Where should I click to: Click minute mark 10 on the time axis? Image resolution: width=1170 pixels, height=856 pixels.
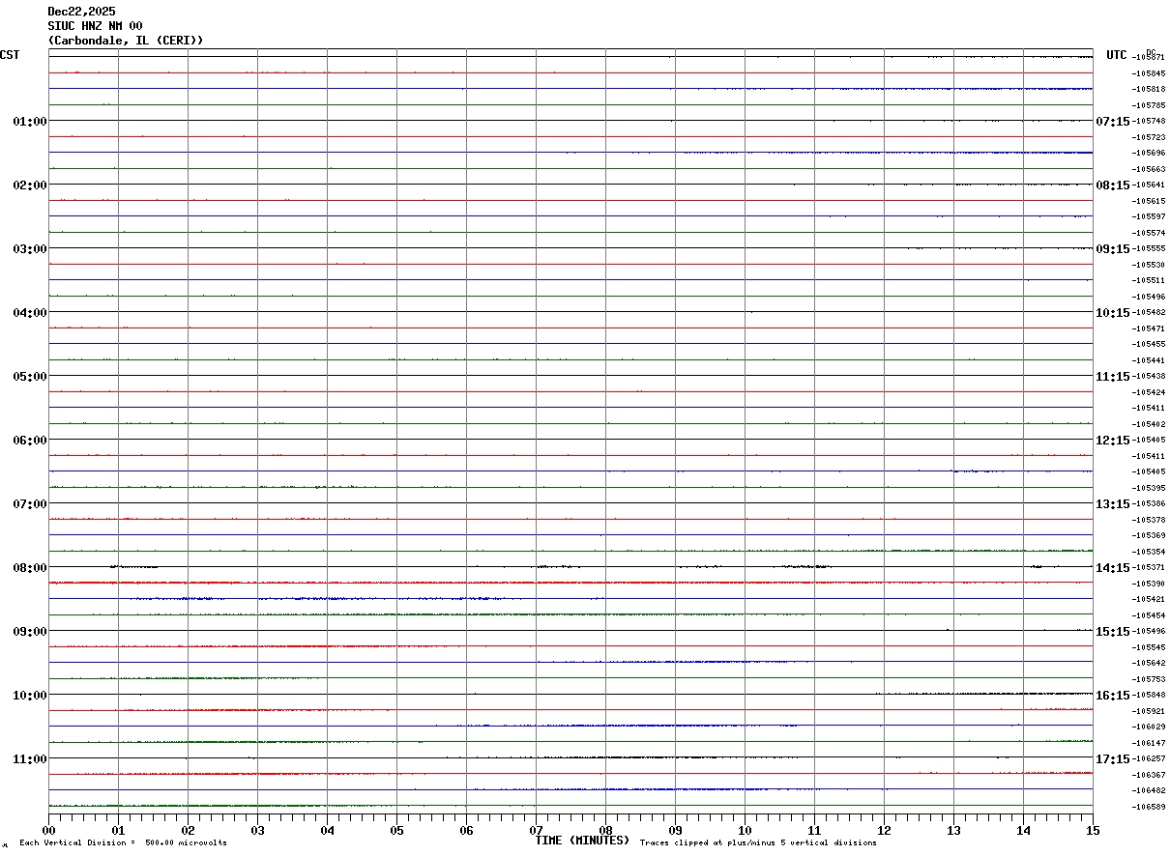point(745,830)
